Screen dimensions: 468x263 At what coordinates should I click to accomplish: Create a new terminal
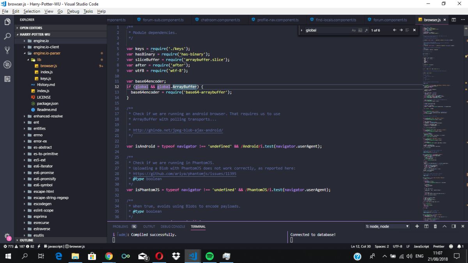[x=417, y=226]
